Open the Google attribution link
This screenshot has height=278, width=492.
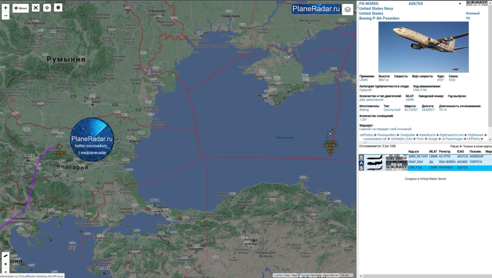pyautogui.click(x=305, y=275)
